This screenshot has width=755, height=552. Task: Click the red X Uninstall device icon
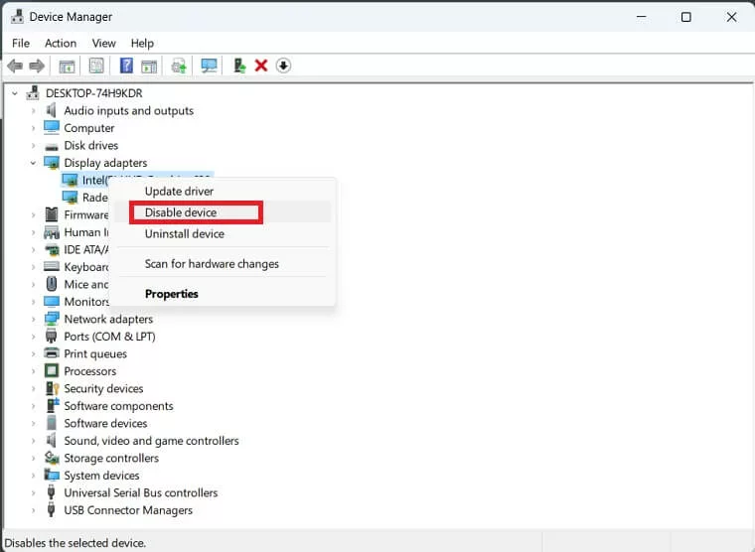(x=261, y=66)
